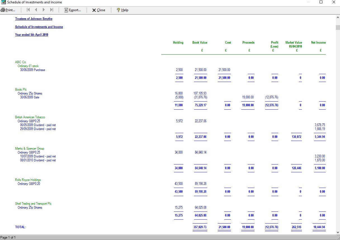Screen dimensions: 340x240
Task: Select Shell Trading and Transport Plc name
Action: [33, 204]
